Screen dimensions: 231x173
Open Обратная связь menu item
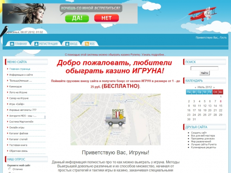[x=18, y=151]
